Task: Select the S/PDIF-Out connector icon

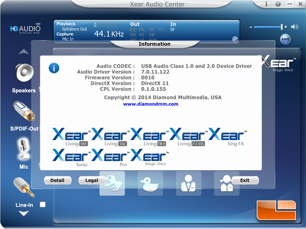Action: (23, 112)
